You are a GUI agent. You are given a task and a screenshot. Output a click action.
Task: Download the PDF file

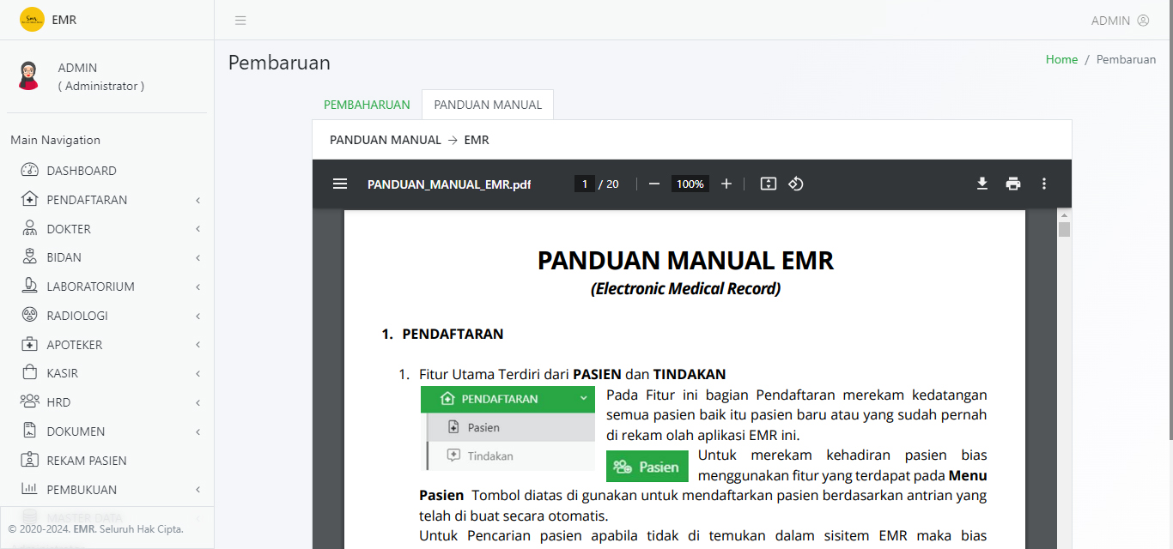[982, 184]
